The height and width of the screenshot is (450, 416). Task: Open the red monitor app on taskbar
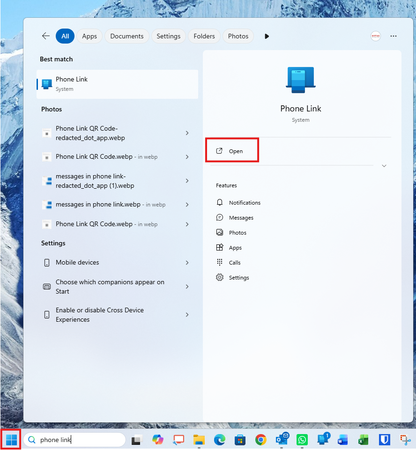[x=178, y=440]
